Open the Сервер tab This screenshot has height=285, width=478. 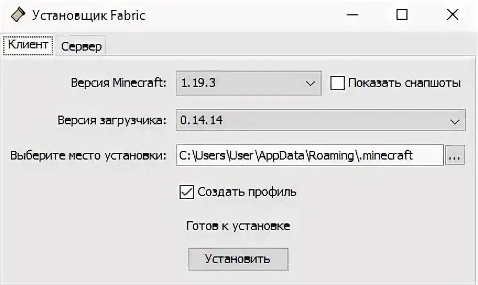[x=82, y=46]
